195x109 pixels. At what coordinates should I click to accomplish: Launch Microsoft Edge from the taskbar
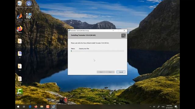pyautogui.click(x=30, y=107)
